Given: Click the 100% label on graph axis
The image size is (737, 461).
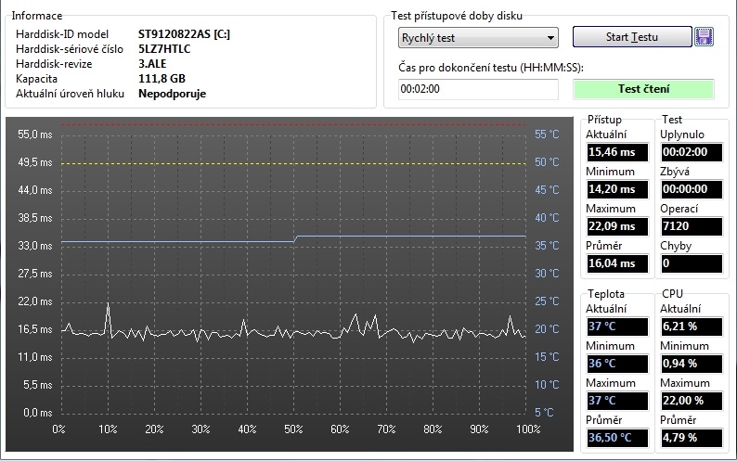Looking at the screenshot, I should 528,429.
